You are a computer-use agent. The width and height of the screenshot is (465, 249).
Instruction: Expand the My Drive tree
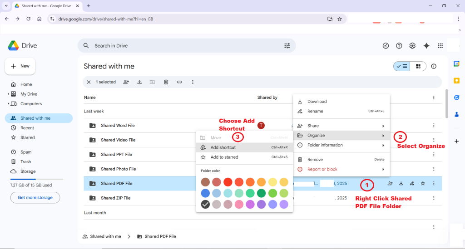(x=8, y=94)
